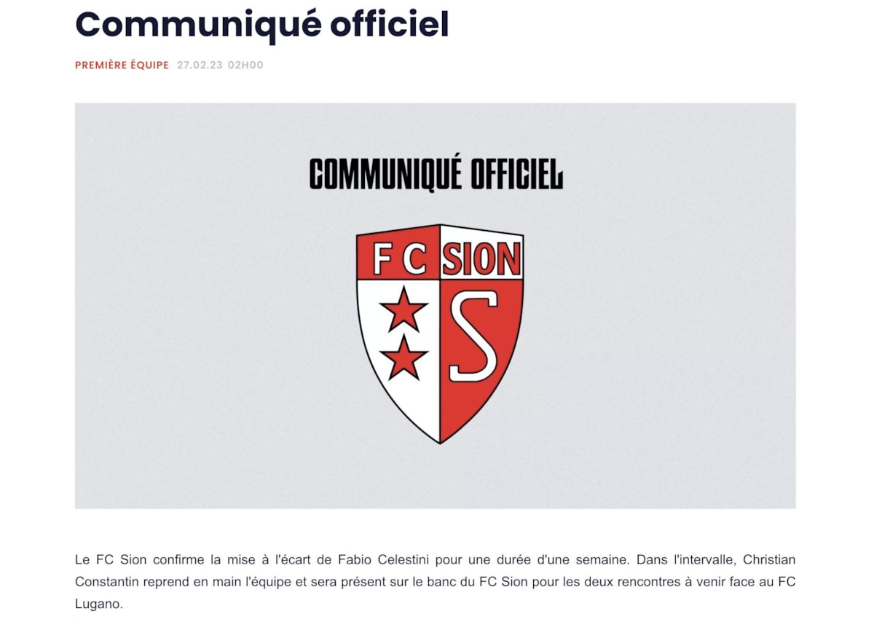Image resolution: width=874 pixels, height=643 pixels.
Task: Click the 02H00 publication time
Action: coord(245,66)
